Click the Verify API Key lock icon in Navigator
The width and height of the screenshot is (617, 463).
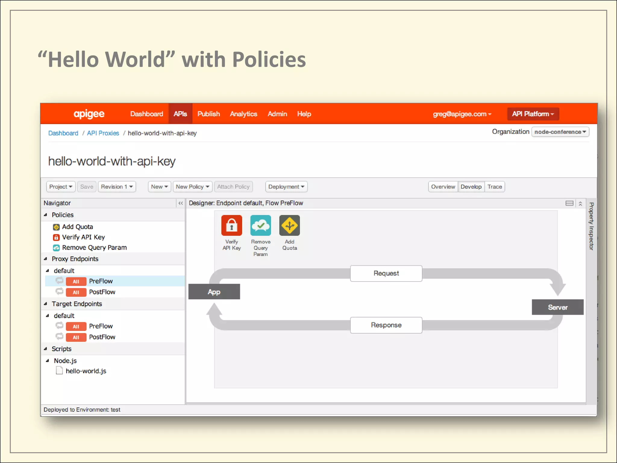pos(56,238)
